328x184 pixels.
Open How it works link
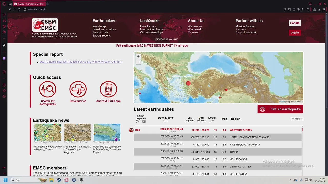click(x=148, y=26)
